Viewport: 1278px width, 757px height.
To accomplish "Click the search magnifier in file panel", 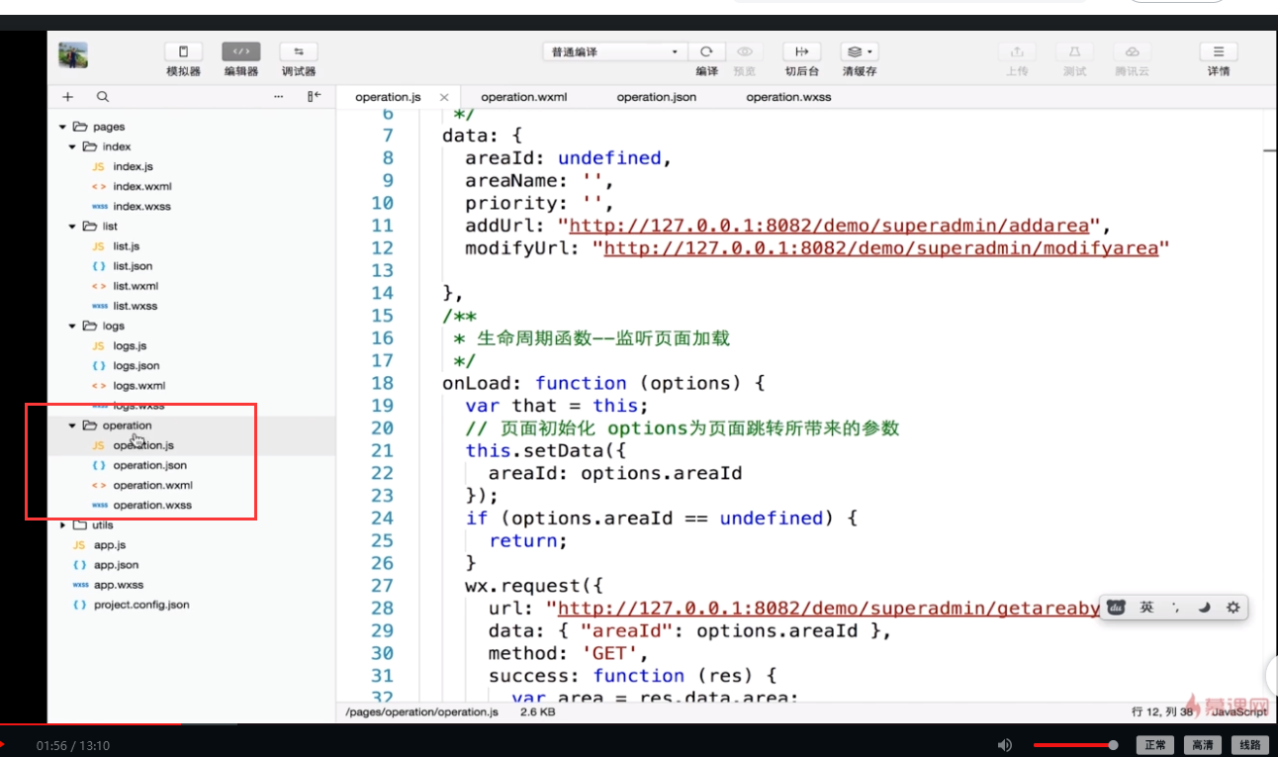I will click(103, 97).
